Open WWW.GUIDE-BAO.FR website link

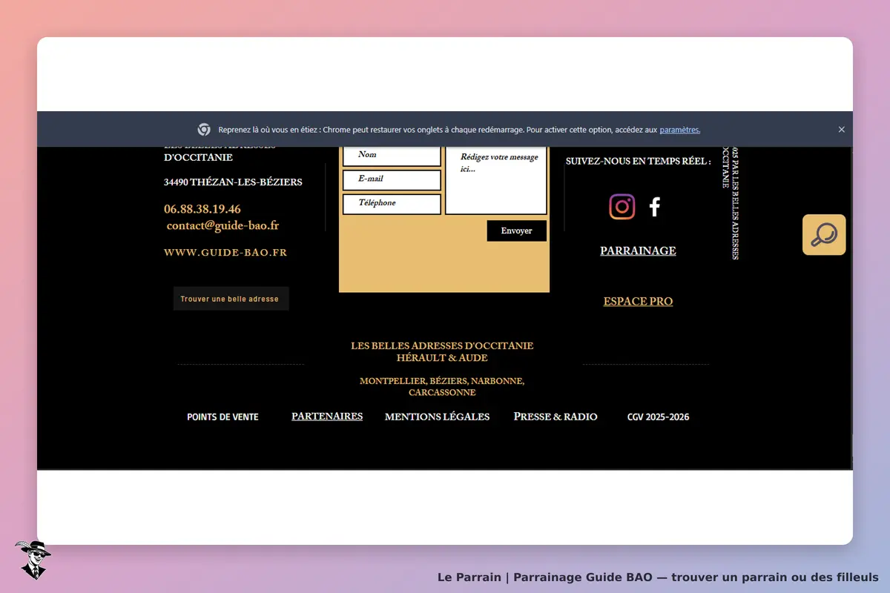click(225, 252)
